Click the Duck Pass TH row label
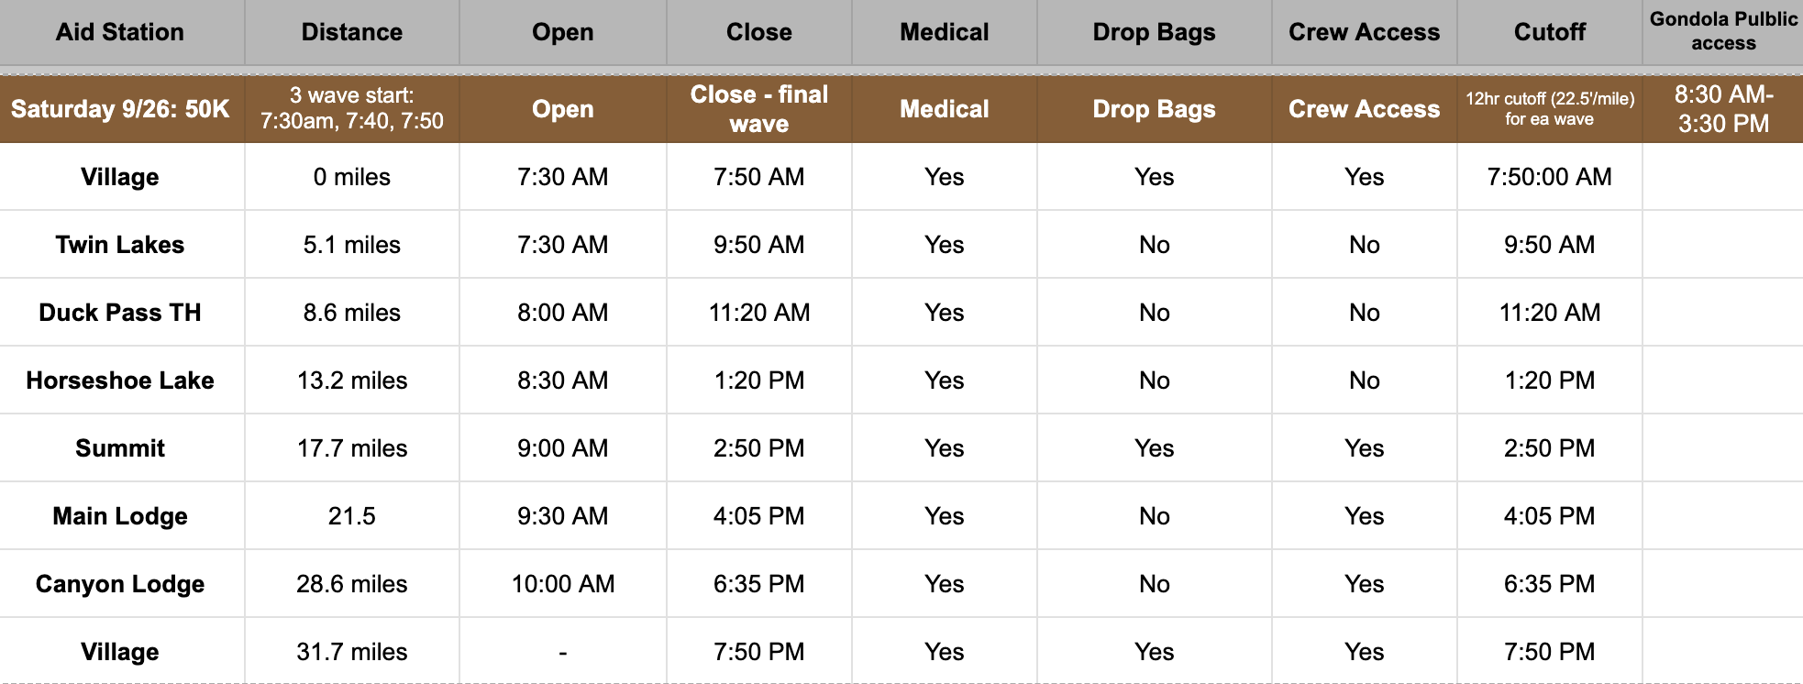The height and width of the screenshot is (684, 1803). pyautogui.click(x=120, y=313)
